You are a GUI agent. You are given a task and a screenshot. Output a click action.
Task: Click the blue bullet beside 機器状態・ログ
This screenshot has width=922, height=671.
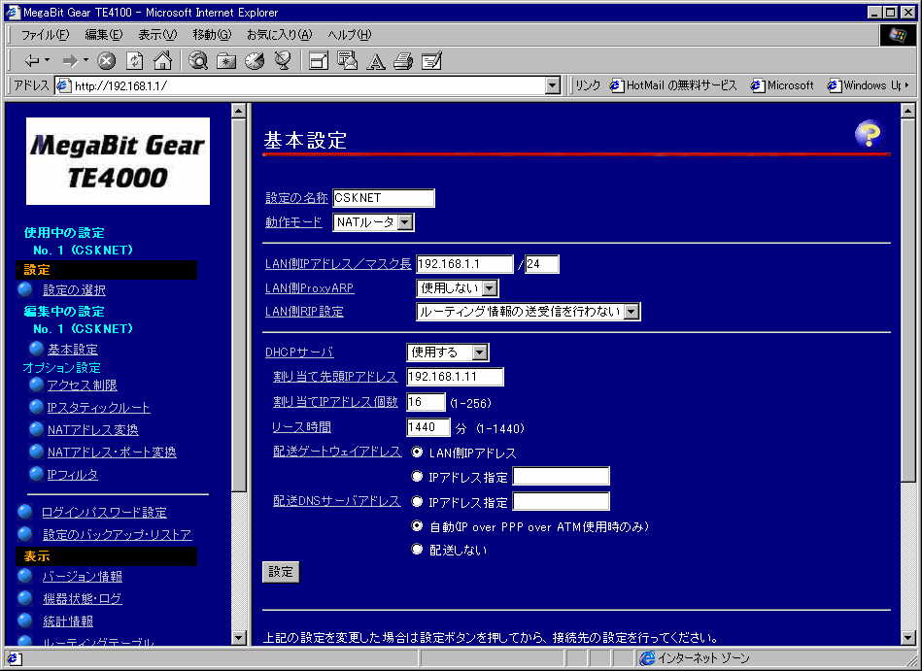[x=24, y=598]
